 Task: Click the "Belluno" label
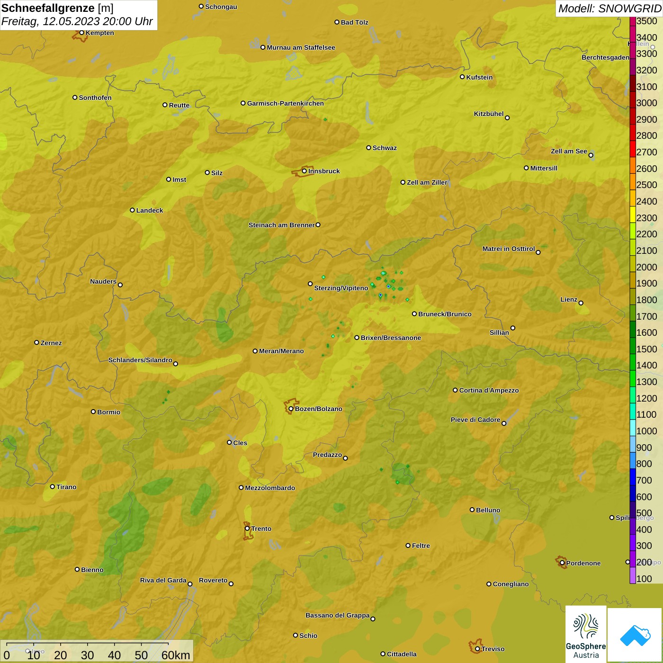[488, 510]
